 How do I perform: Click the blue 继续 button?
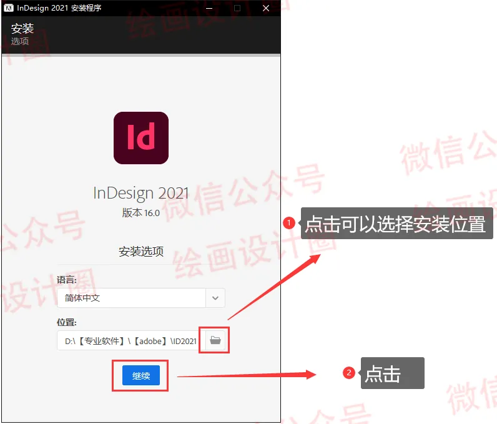click(x=141, y=375)
